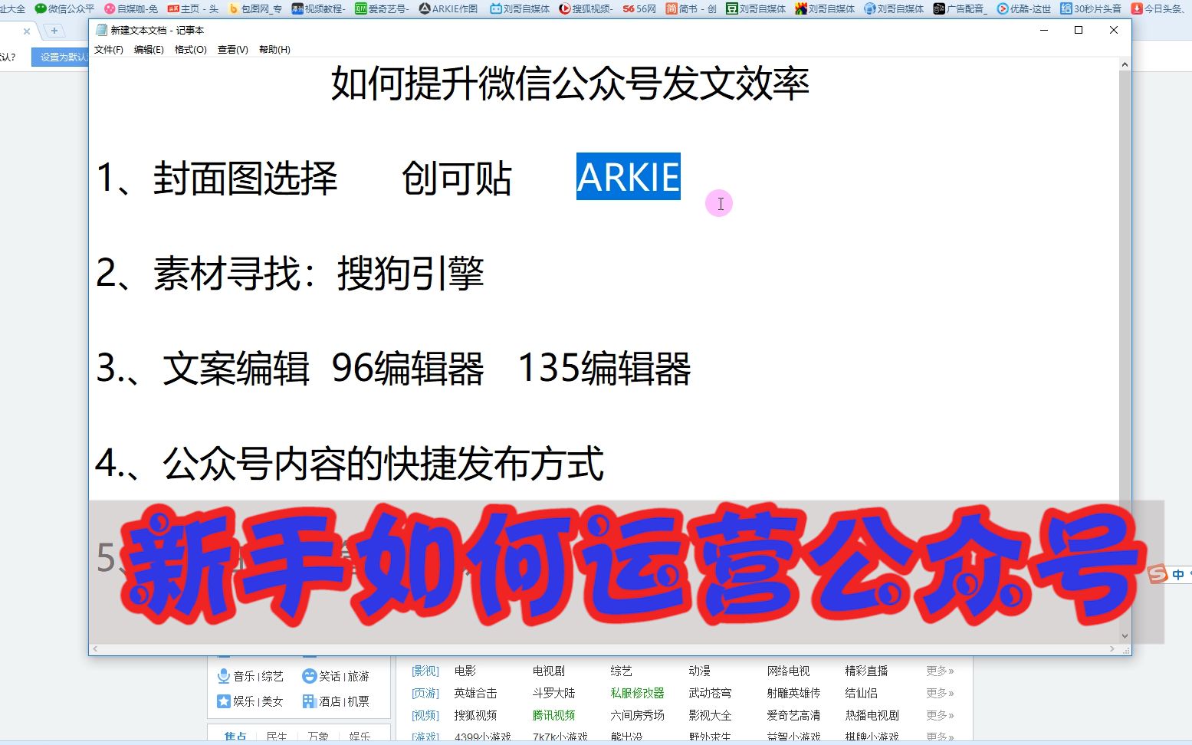Toggle the 中 Chinese input mode indicator
Image resolution: width=1192 pixels, height=745 pixels.
pyautogui.click(x=1178, y=574)
